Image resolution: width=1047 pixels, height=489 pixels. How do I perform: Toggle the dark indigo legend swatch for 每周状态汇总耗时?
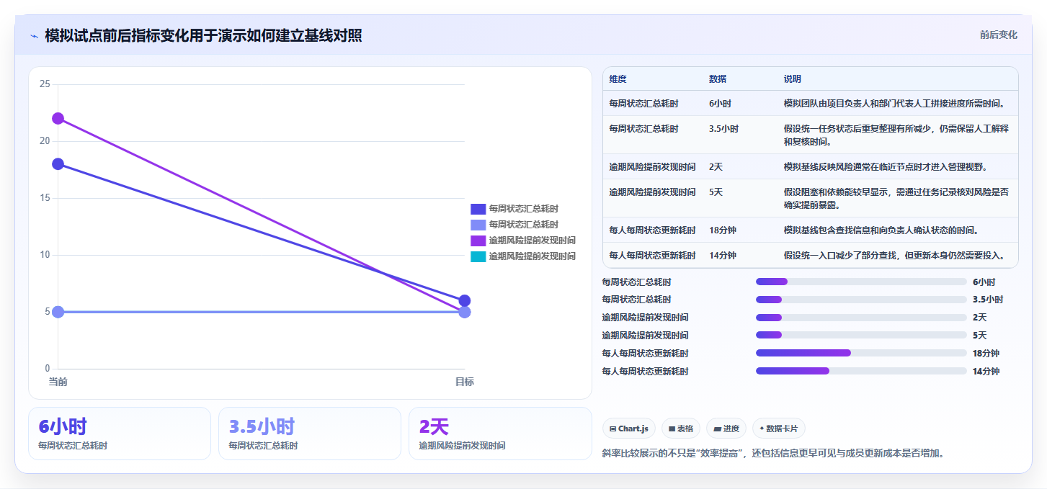[478, 209]
